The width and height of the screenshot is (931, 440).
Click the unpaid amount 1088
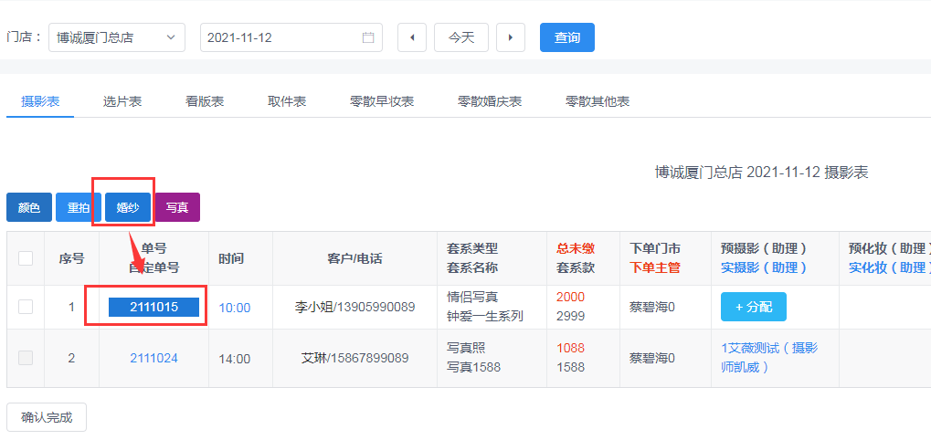click(x=571, y=348)
